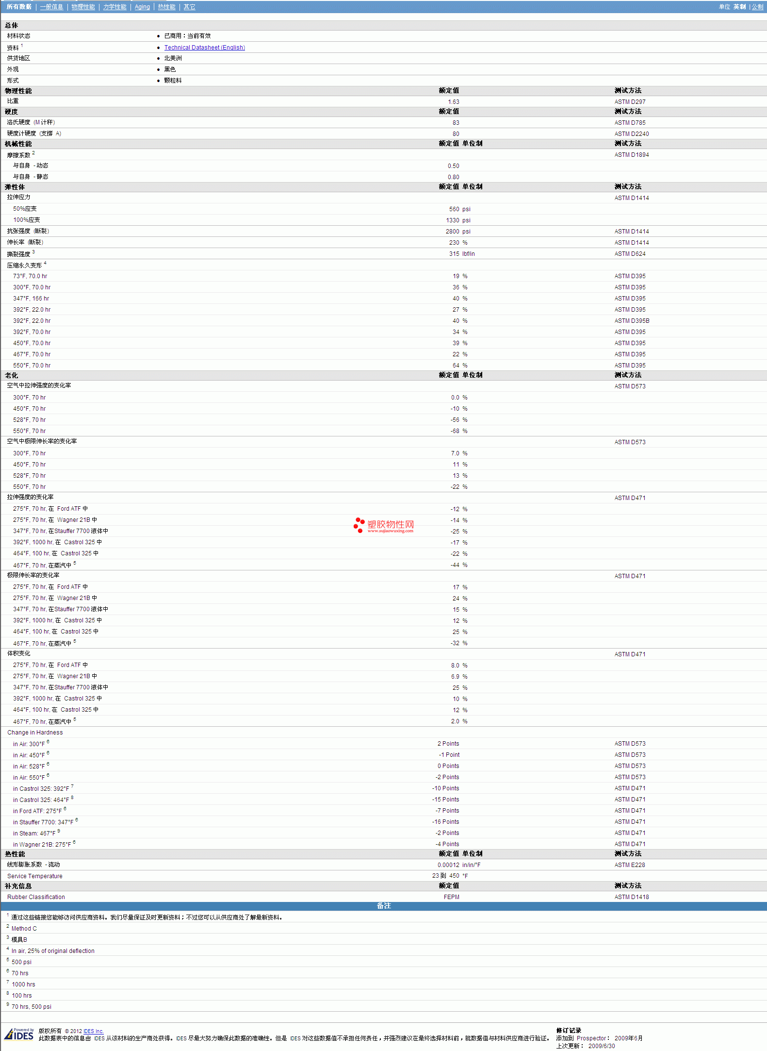Image resolution: width=767 pixels, height=1051 pixels.
Task: Click ASTM D1894 test method
Action: [631, 155]
